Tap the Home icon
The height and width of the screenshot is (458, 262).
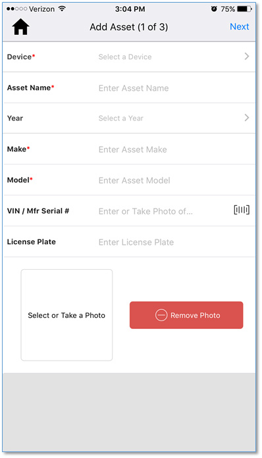pos(21,27)
